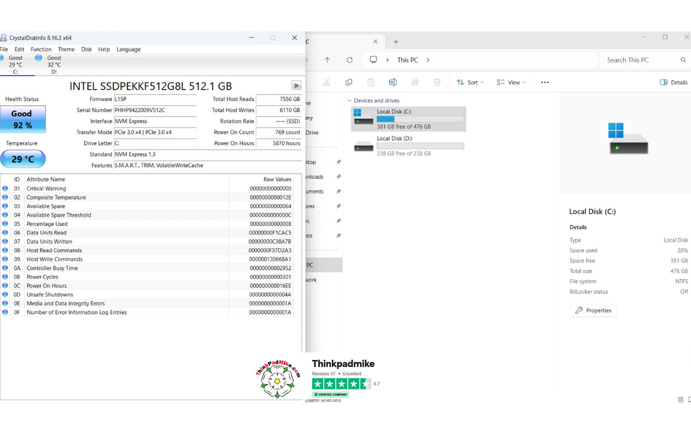Click the search magnifier icon
Screen dimensions: 691x434
click(683, 60)
